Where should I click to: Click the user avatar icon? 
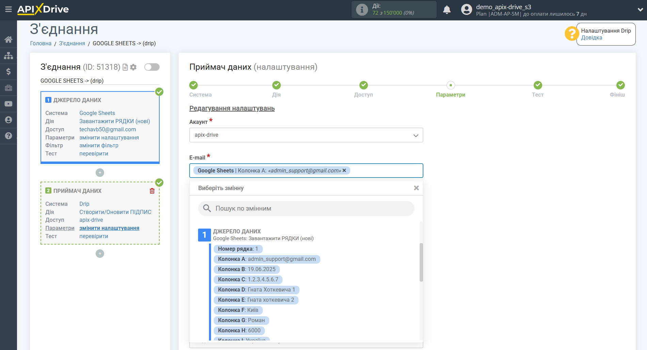[467, 10]
